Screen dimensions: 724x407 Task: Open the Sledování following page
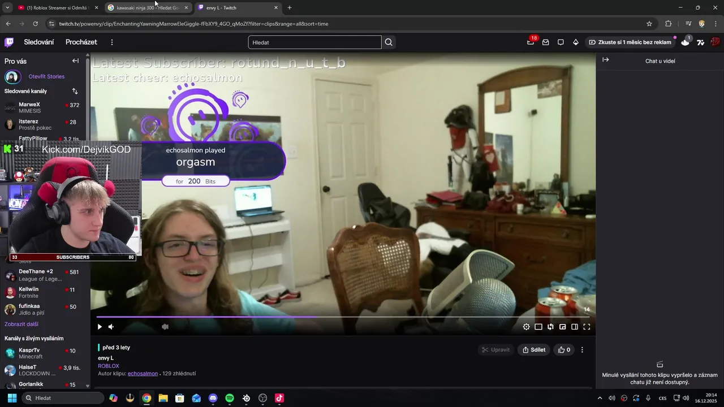click(39, 42)
